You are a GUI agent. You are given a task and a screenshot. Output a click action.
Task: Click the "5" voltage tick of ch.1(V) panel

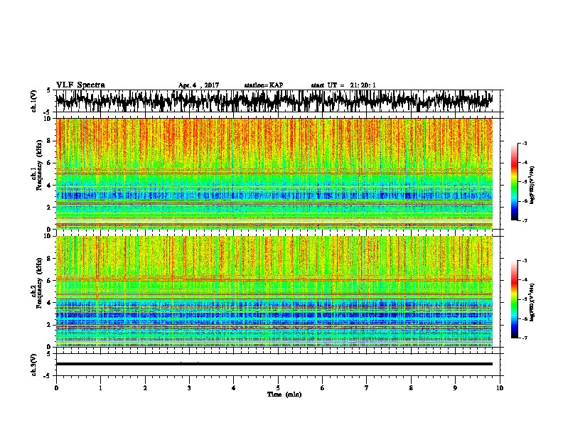click(48, 90)
